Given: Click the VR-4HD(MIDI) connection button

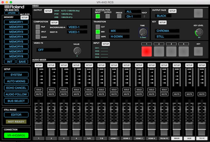Looking at the screenshot, I should [16, 135].
